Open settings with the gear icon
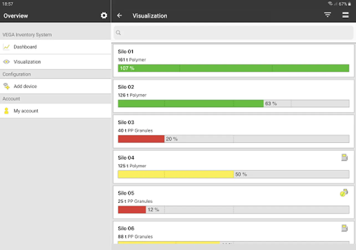Viewport: 356px width, 250px height. click(x=104, y=16)
